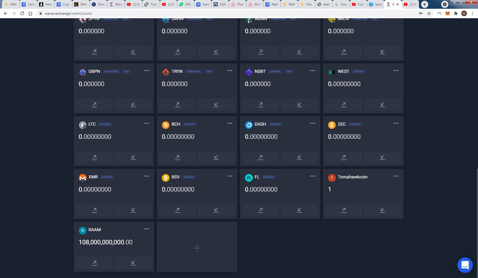Switch to the USA browser tab
Viewport: 478px width, 278px height.
pyautogui.click(x=220, y=4)
